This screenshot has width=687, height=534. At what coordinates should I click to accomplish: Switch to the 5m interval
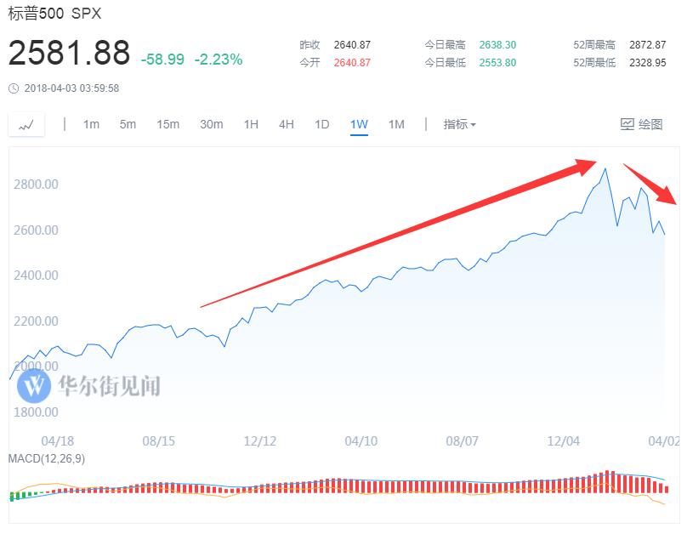pos(128,124)
